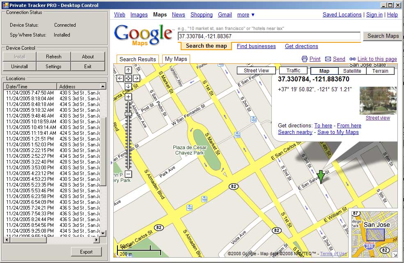The width and height of the screenshot is (404, 263).
Task: Open the Find businesses link
Action: [x=256, y=46]
